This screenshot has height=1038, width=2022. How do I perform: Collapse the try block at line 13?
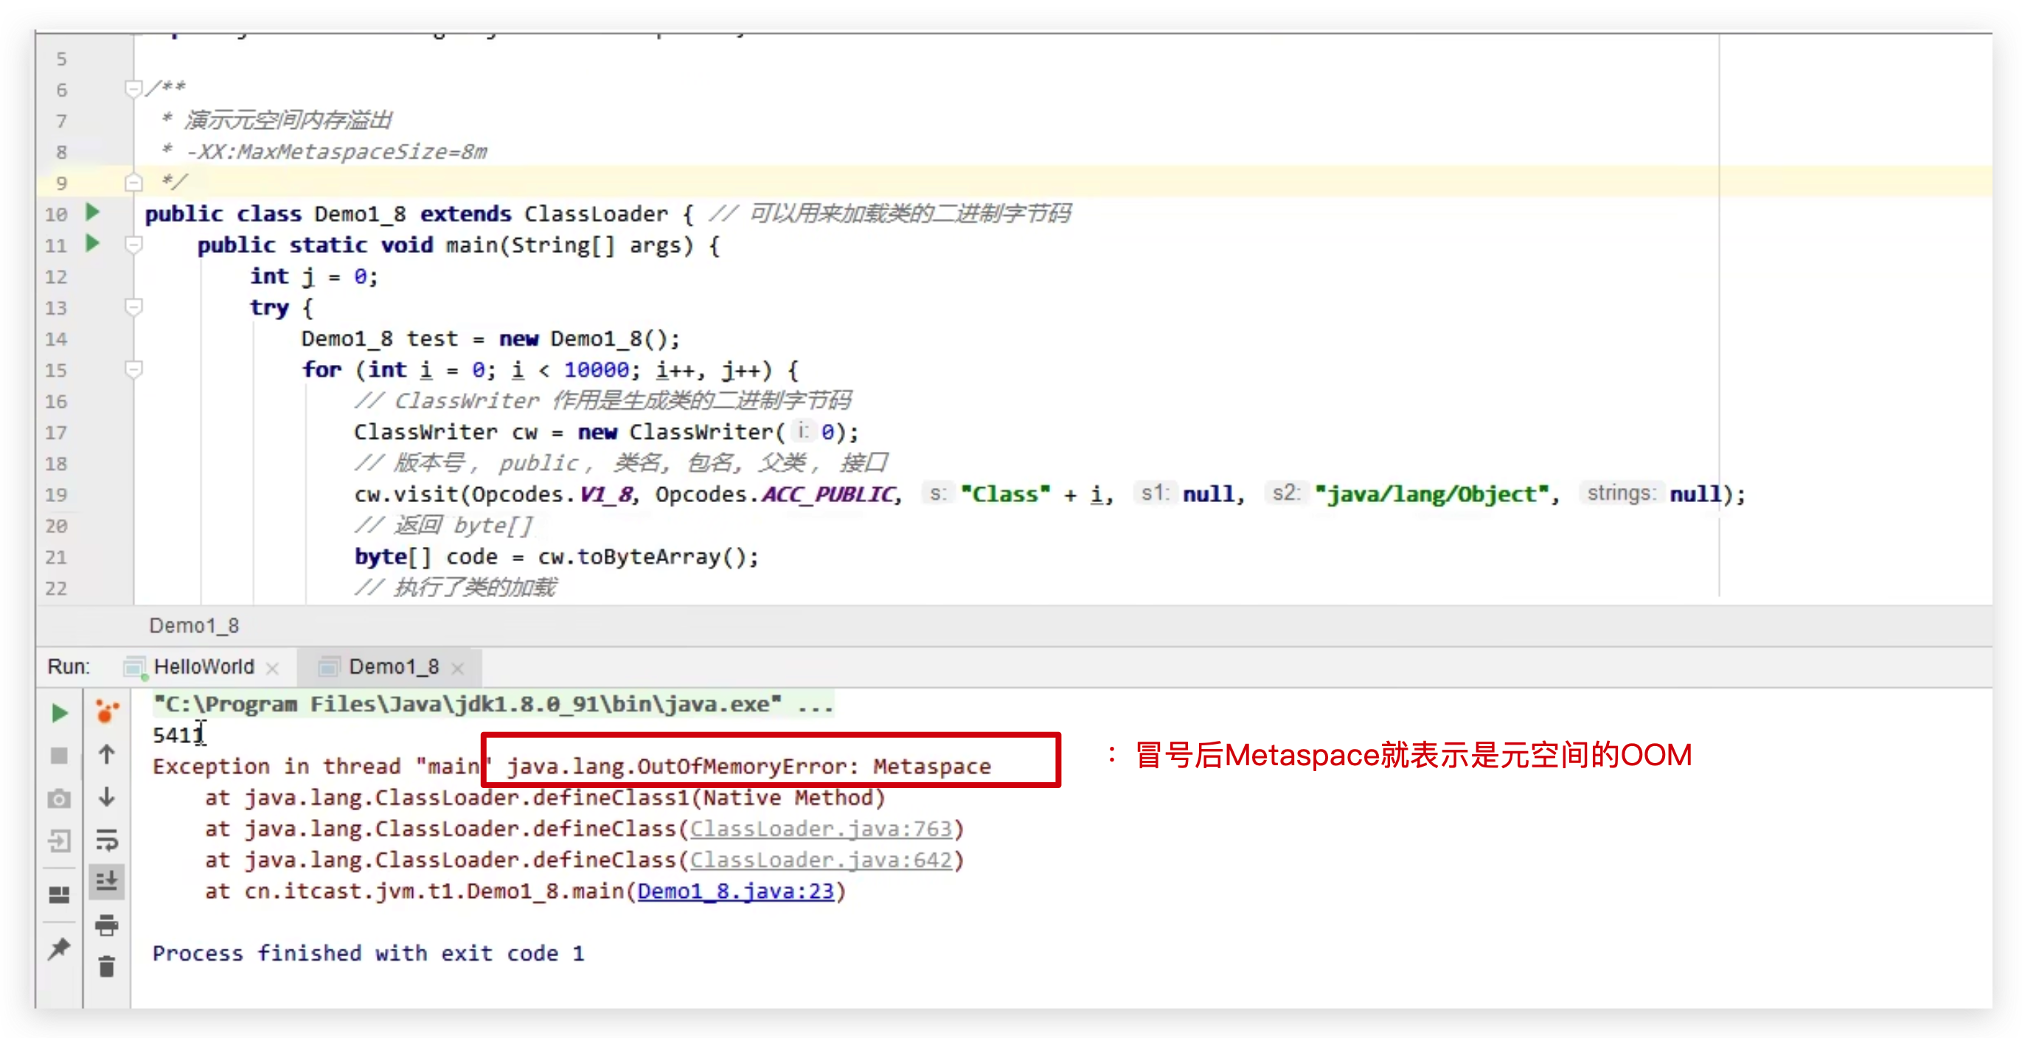coord(133,307)
